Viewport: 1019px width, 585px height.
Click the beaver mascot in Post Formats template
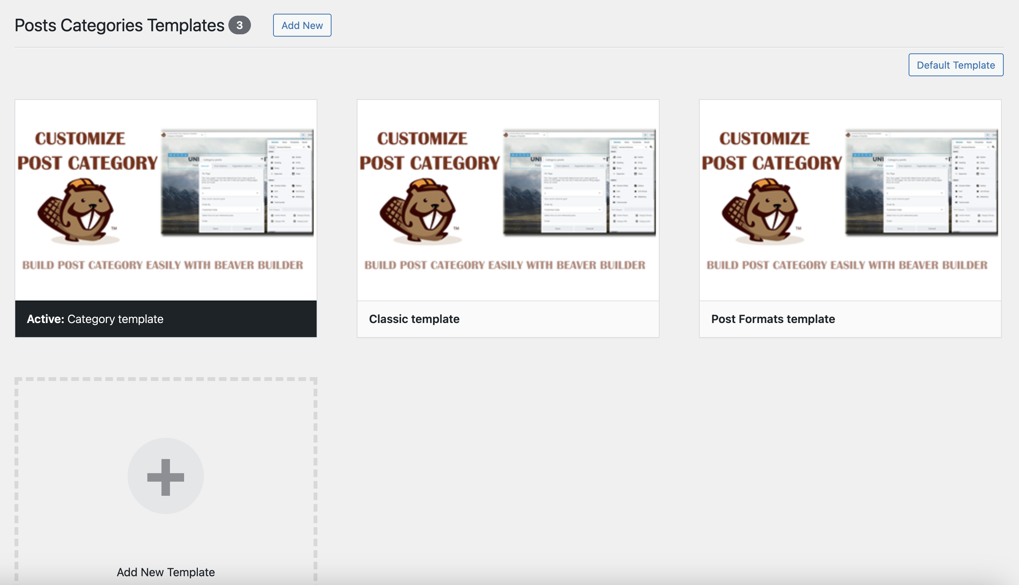(x=762, y=211)
